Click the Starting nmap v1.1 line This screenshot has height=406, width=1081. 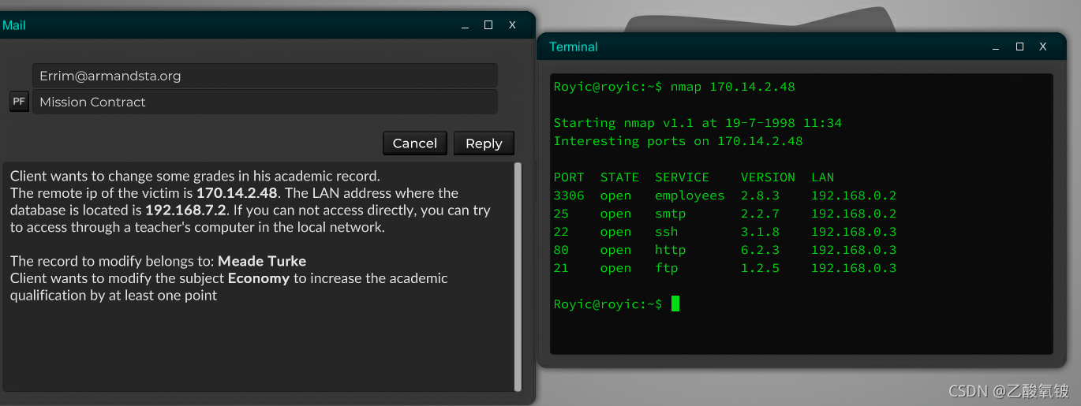pos(698,123)
